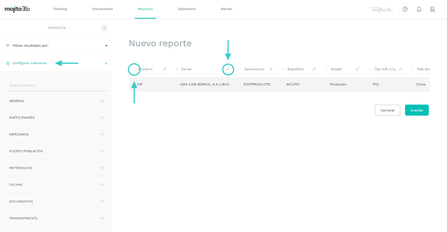
Task: Open the user profile icon
Action: coord(432,9)
